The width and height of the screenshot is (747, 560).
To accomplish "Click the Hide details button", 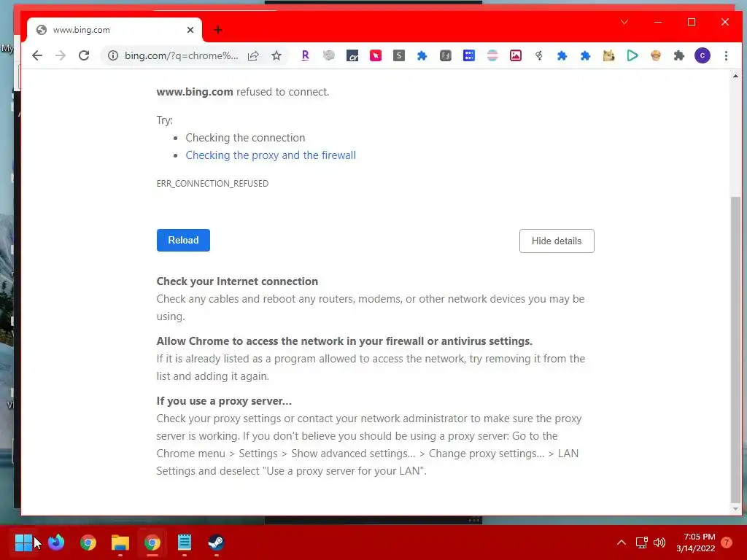I will pos(557,241).
